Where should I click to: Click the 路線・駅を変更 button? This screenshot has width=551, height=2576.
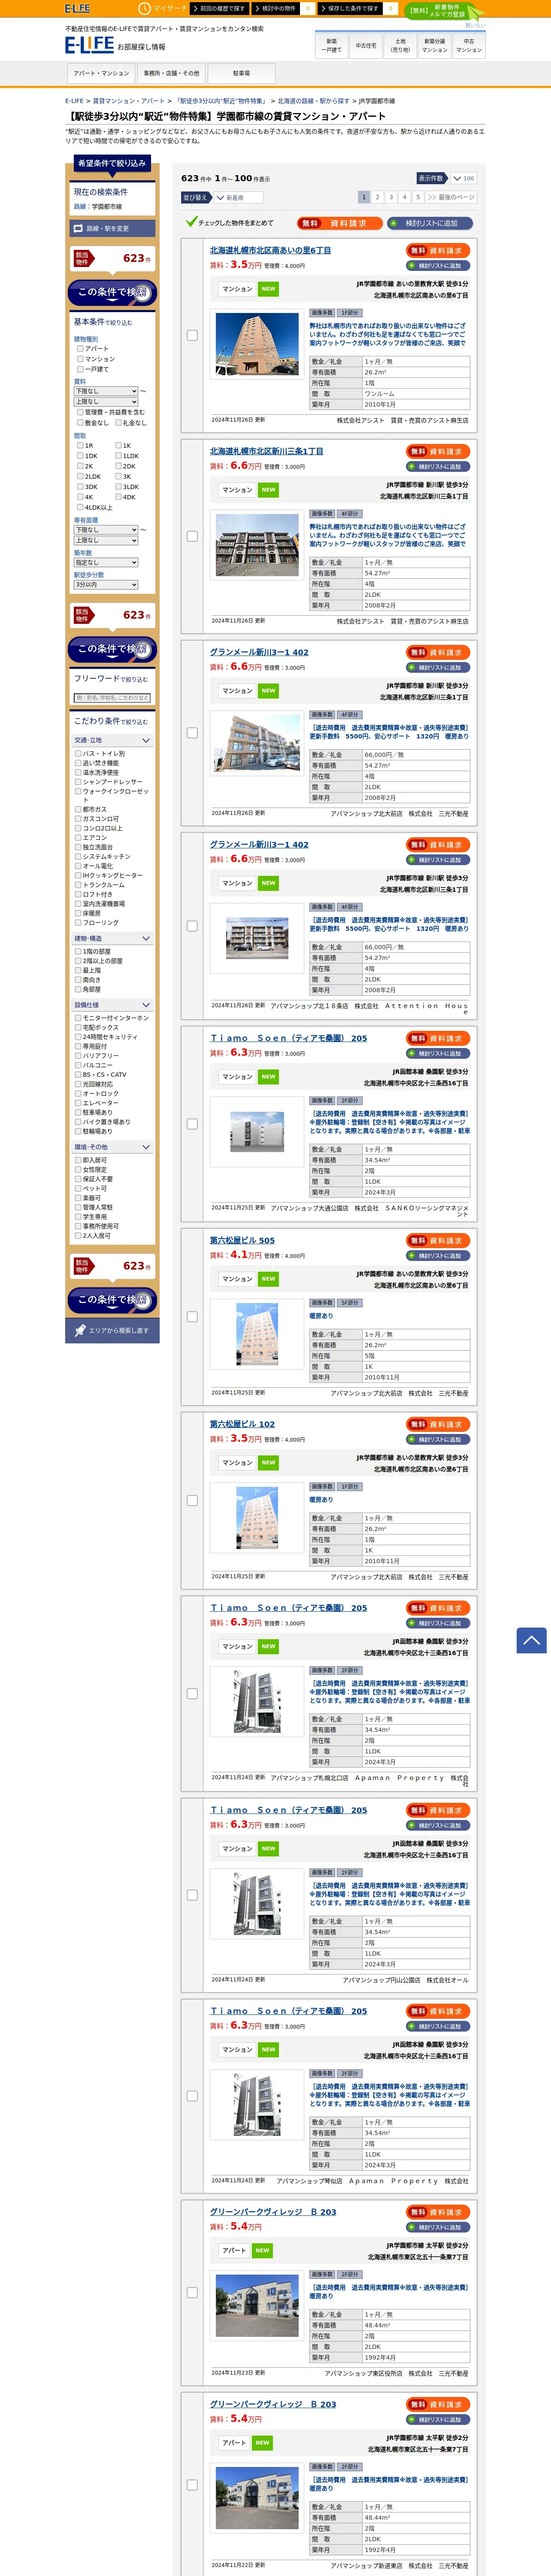112,229
